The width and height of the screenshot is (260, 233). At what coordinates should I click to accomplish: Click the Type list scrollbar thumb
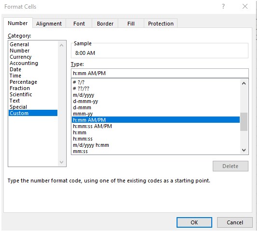[x=244, y=122]
